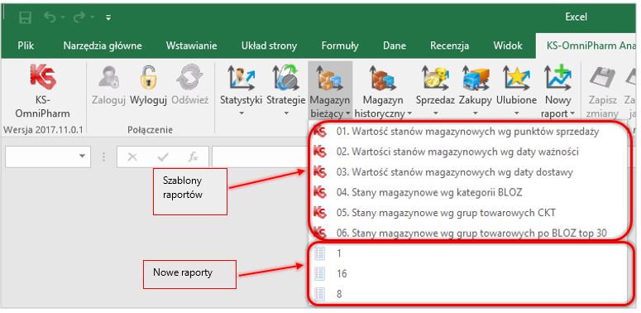Image resolution: width=641 pixels, height=313 pixels.
Task: Click the Undo arrow in title bar
Action: point(50,17)
